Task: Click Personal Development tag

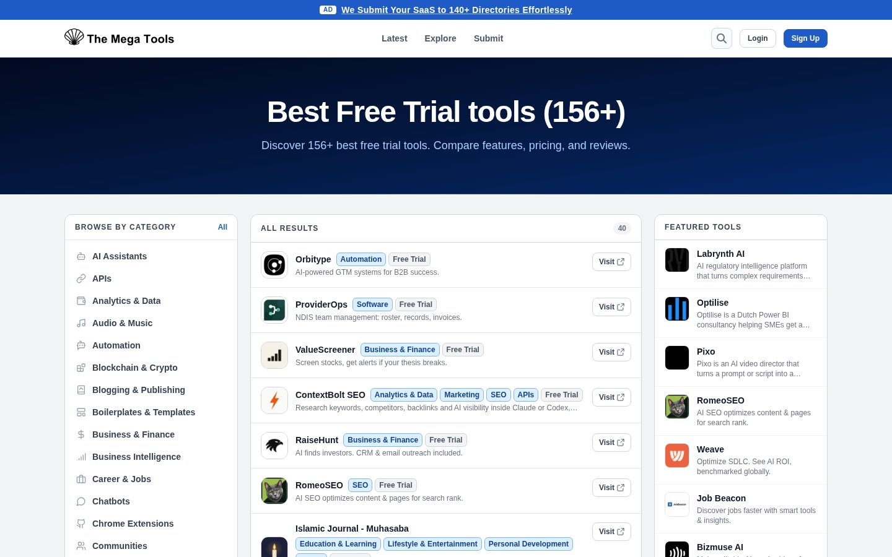Action: [x=528, y=544]
